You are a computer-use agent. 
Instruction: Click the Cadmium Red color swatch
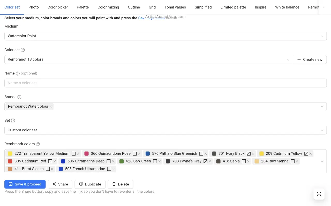point(10,161)
